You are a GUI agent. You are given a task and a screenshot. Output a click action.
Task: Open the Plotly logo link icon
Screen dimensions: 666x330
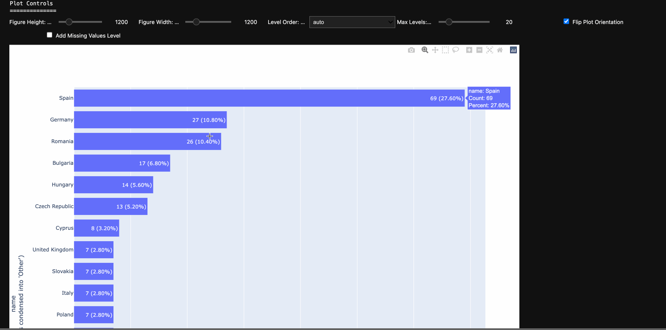[x=513, y=50]
